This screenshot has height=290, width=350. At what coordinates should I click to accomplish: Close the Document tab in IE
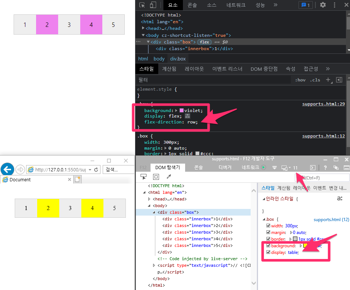(x=70, y=179)
